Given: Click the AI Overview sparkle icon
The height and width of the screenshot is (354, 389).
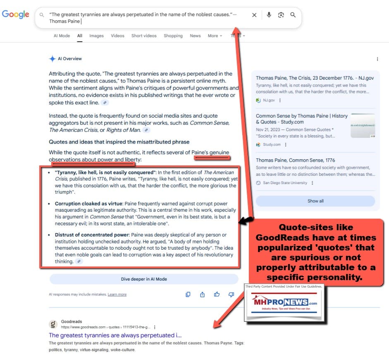Looking at the screenshot, I should click(x=52, y=59).
